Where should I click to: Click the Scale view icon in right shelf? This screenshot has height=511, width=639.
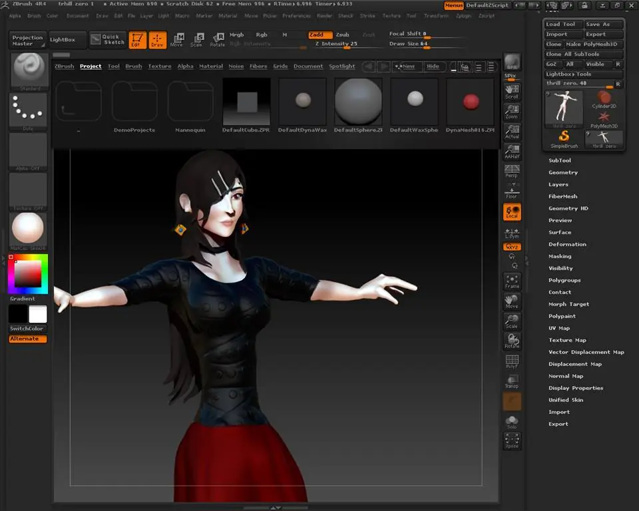[x=512, y=321]
